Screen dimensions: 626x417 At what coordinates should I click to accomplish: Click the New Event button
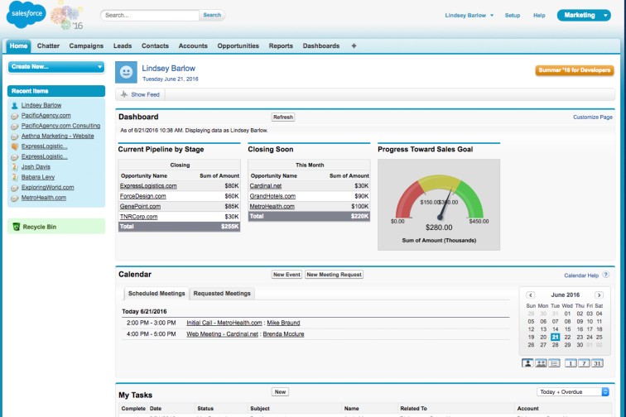[287, 275]
